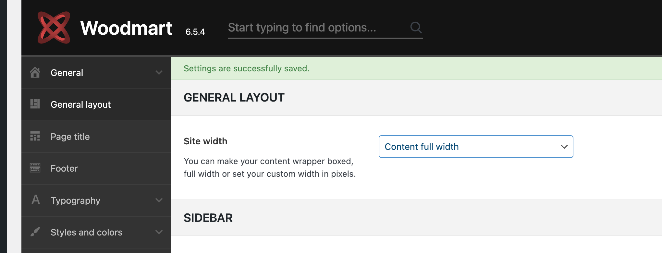Click the settings saved success notice

point(416,68)
